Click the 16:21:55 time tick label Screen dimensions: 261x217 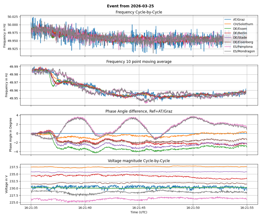(247, 208)
